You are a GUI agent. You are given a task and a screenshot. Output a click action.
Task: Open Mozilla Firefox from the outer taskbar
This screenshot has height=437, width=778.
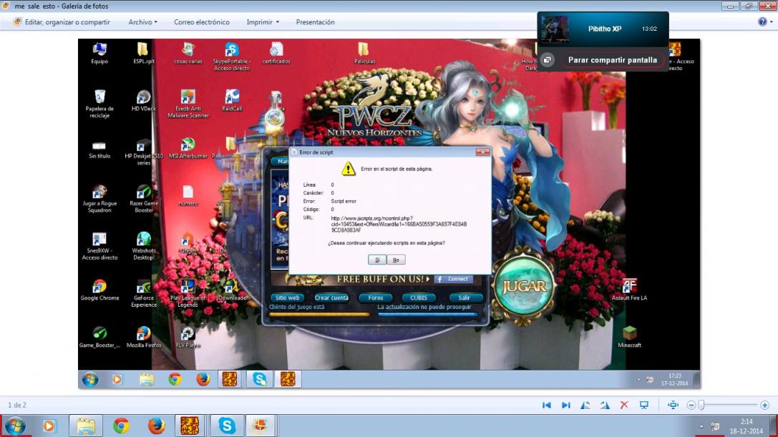point(156,426)
